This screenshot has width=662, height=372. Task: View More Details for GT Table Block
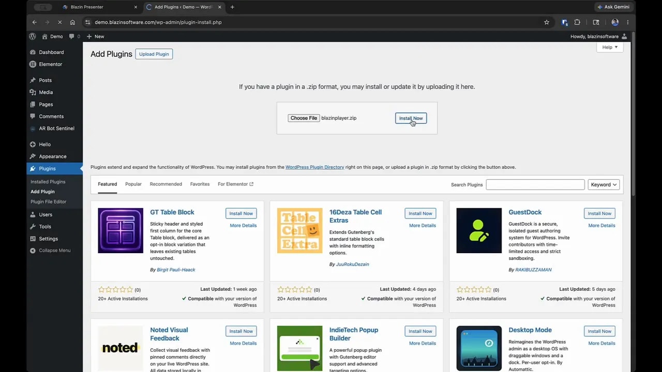point(243,225)
